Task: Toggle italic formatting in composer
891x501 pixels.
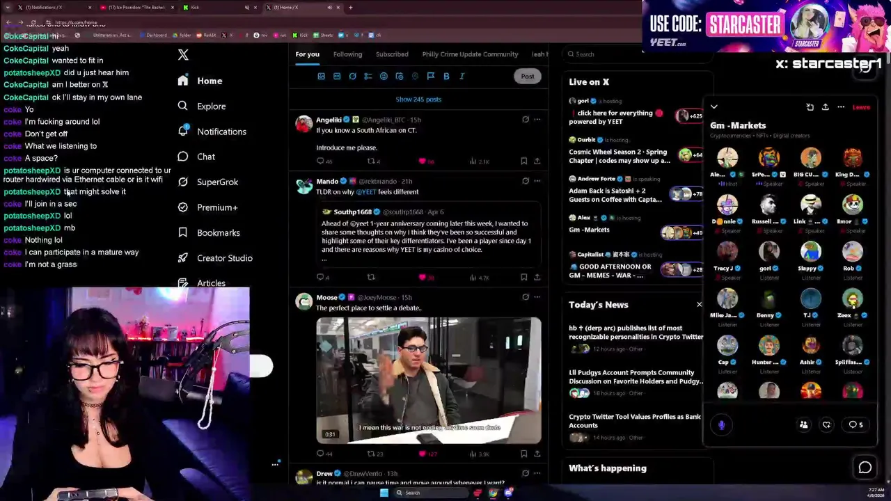Action: pyautogui.click(x=462, y=77)
